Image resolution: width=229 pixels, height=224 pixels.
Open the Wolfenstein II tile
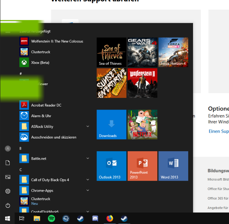pos(143,83)
